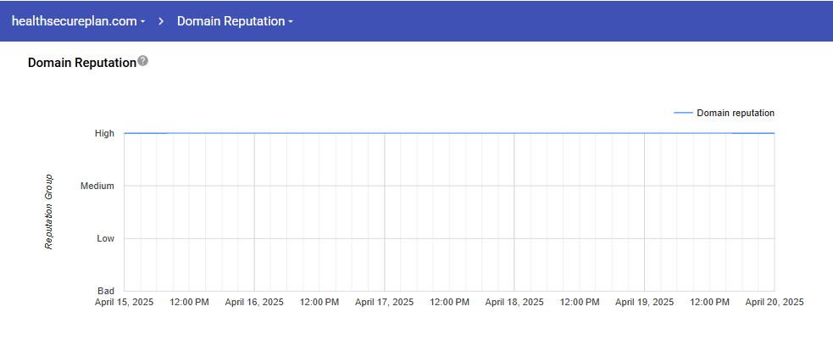Click the Domain Reputation section heading
Image resolution: width=833 pixels, height=351 pixels.
81,63
